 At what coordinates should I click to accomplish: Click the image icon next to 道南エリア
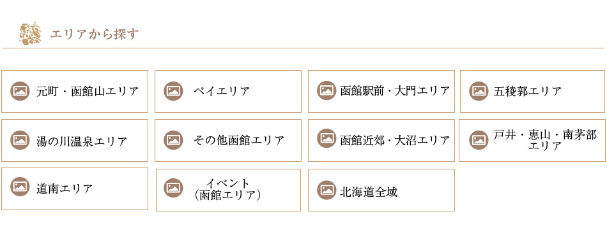coord(20,187)
